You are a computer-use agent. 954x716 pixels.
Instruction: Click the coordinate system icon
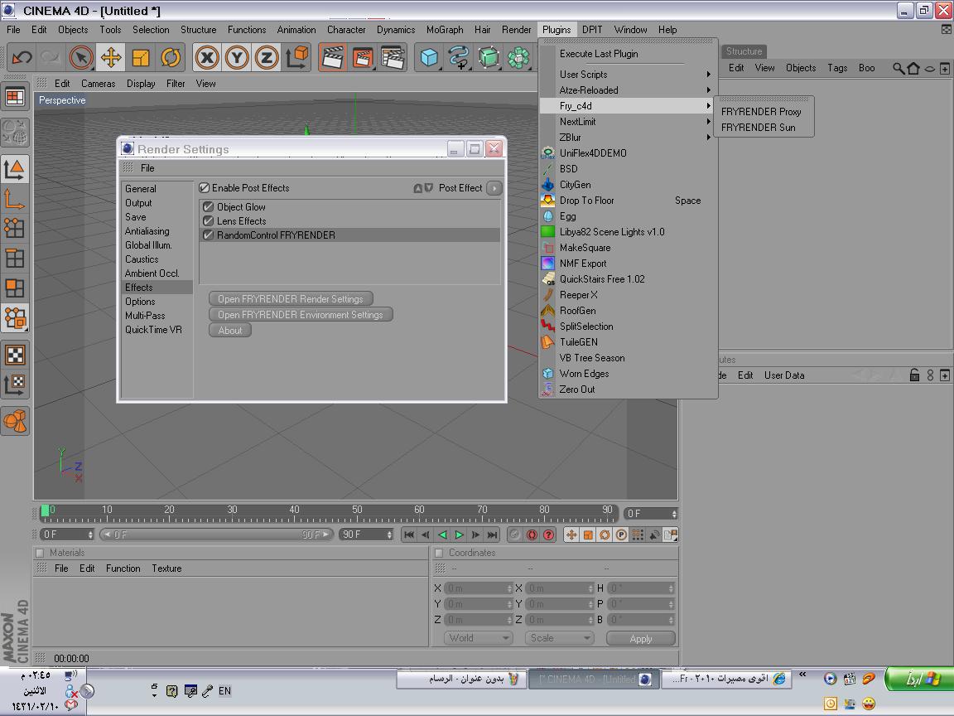tap(297, 58)
